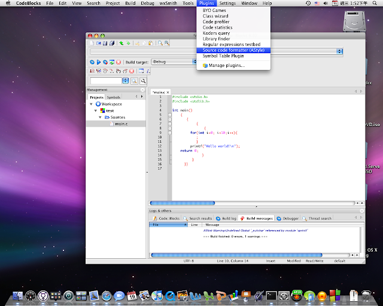Click the Copy icon in toolbar
The height and width of the screenshot is (306, 383).
[x=144, y=43]
